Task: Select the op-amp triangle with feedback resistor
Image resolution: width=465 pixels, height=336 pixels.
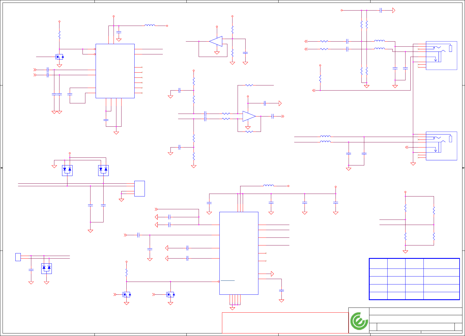Action: [x=249, y=116]
